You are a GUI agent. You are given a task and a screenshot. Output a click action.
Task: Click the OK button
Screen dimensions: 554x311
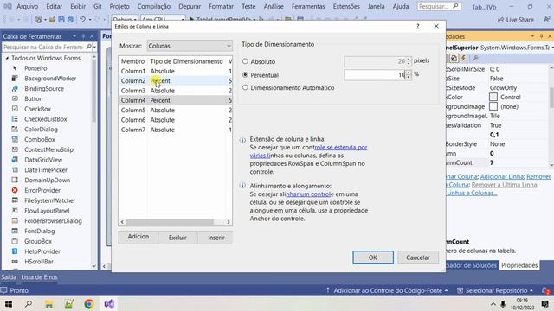(x=373, y=257)
